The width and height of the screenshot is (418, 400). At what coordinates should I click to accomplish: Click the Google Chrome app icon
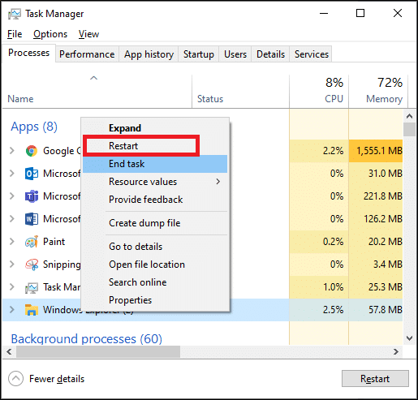[32, 151]
